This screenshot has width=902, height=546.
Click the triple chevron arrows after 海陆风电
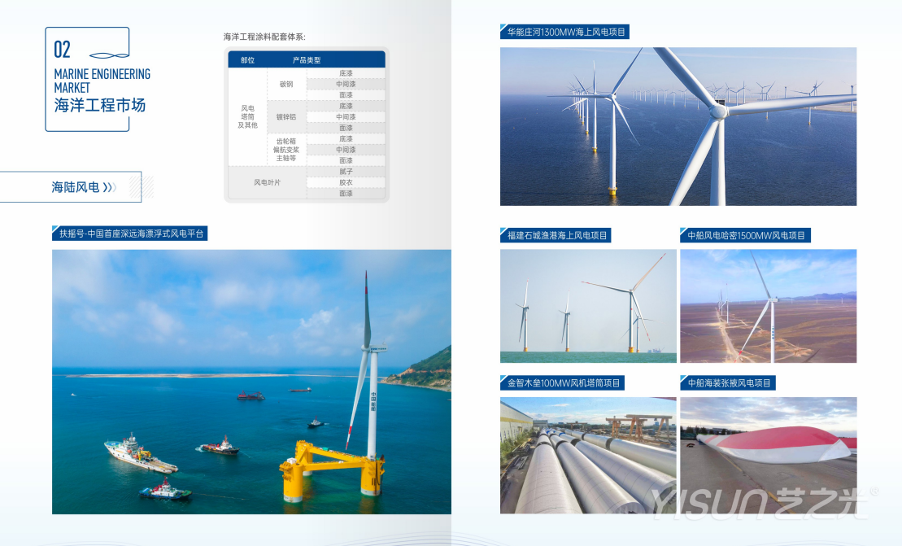(110, 188)
